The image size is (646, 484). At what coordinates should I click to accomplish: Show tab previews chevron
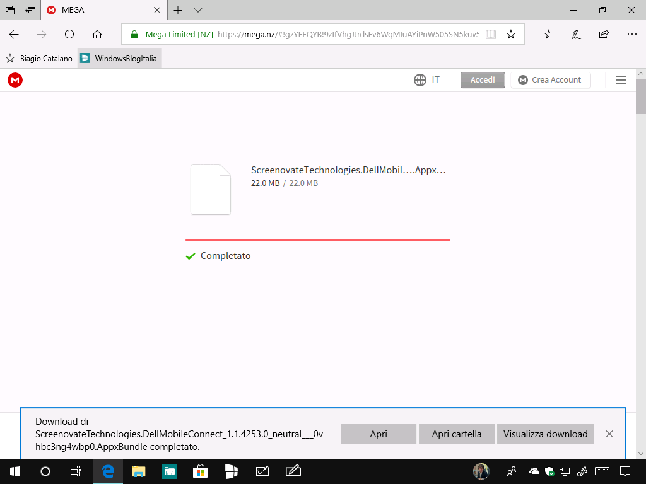[197, 10]
